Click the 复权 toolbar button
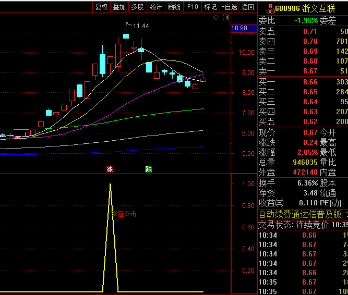348x295 pixels. 101,7
